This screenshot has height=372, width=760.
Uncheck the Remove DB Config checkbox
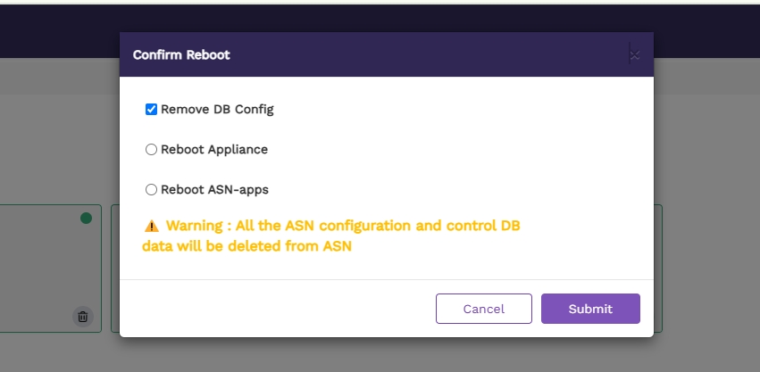(x=151, y=110)
